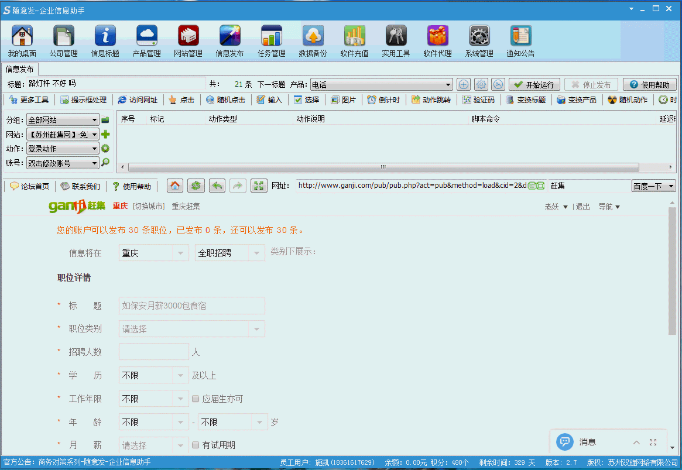Image resolution: width=682 pixels, height=470 pixels.
Task: Open the 公司管理 module
Action: [63, 41]
